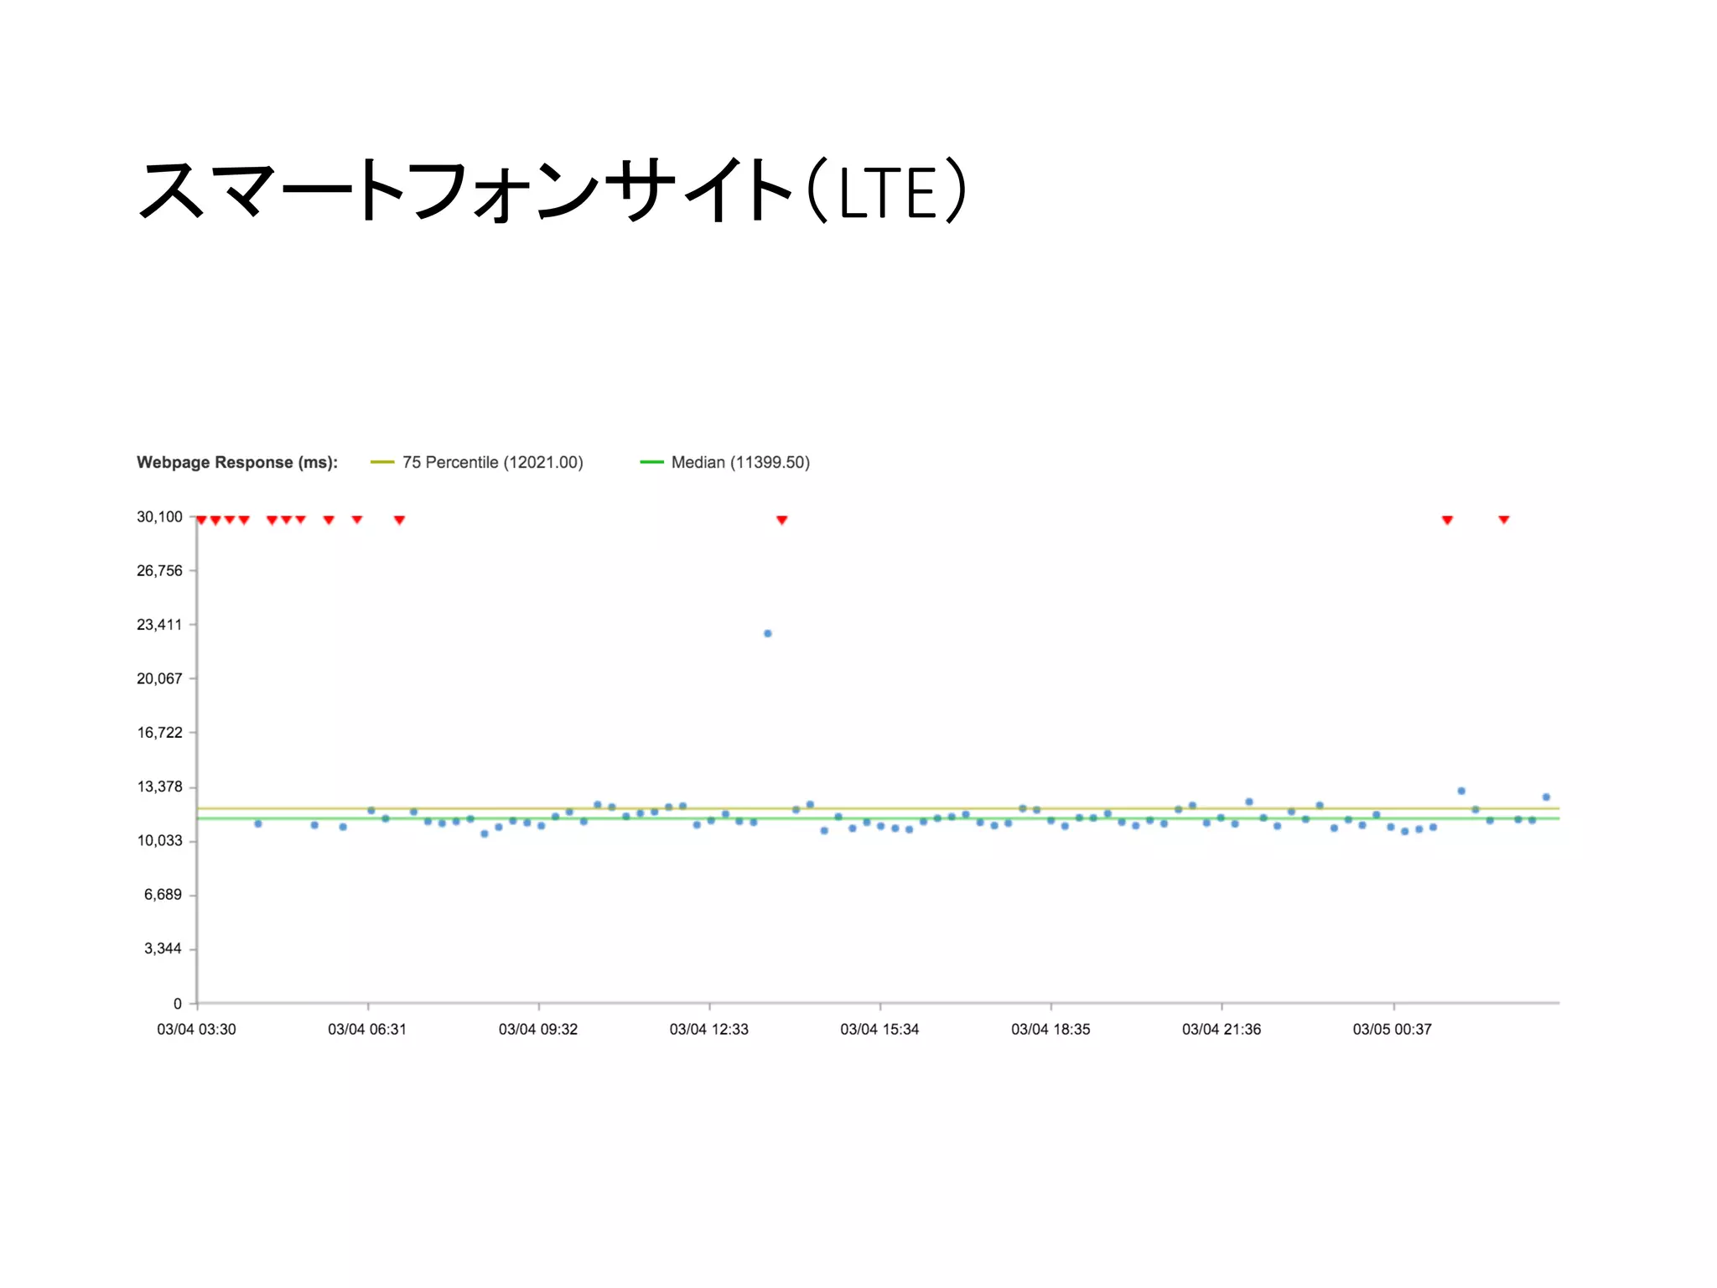The height and width of the screenshot is (1288, 1717).
Task: Click the 03/04 21:36 x-axis label
Action: 1222,1029
